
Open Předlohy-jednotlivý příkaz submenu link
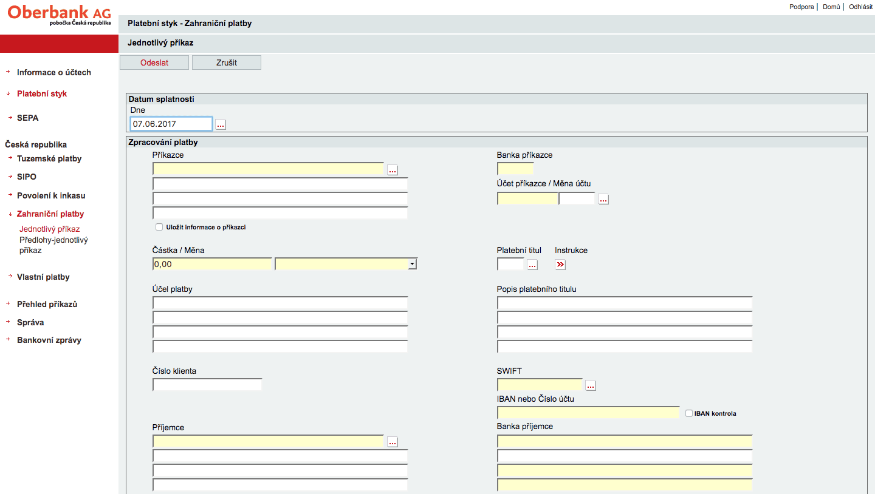53,245
